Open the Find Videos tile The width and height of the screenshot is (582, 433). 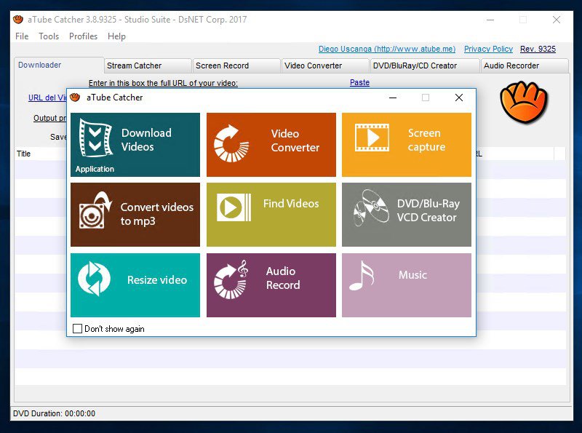pyautogui.click(x=271, y=214)
